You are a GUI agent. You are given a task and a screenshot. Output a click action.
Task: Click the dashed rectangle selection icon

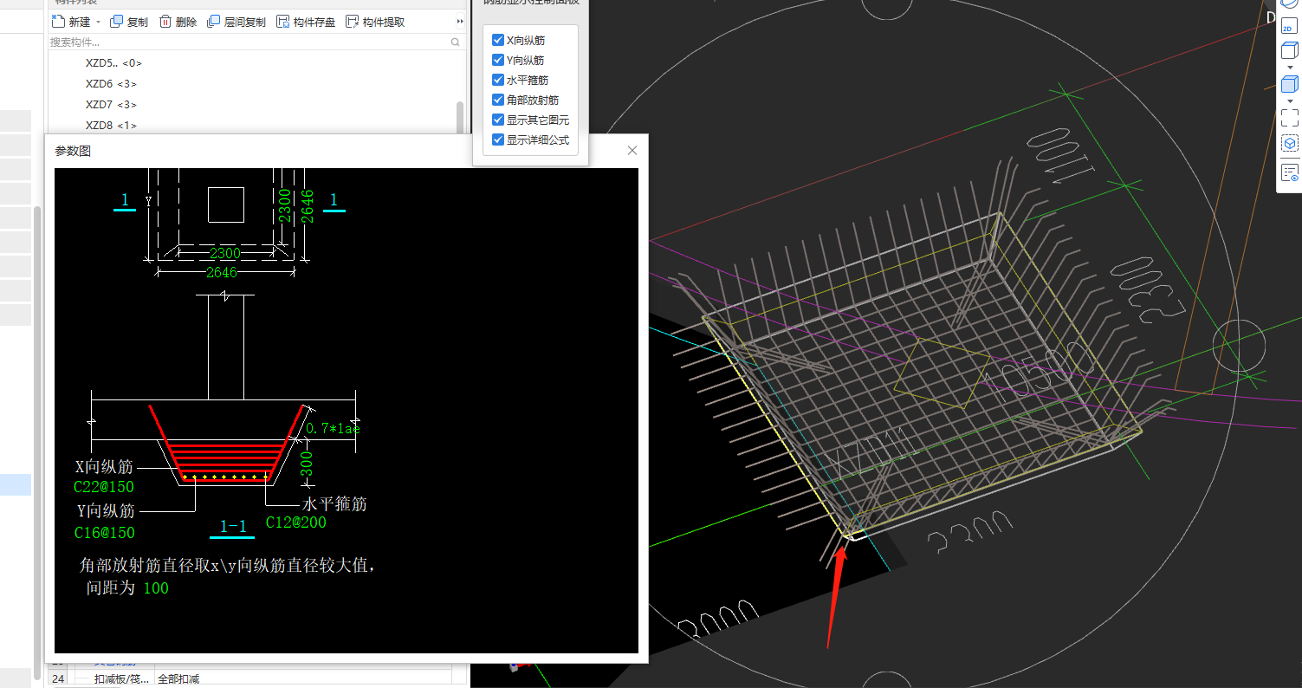(x=1289, y=118)
